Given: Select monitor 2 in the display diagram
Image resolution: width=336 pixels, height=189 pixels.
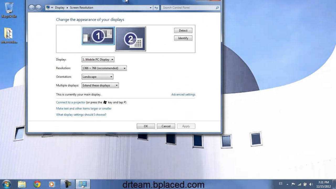Looking at the screenshot, I should coord(130,38).
